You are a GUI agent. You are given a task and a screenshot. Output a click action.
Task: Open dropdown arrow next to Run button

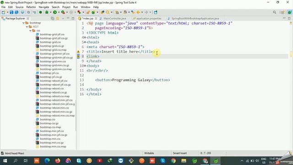click(x=59, y=12)
